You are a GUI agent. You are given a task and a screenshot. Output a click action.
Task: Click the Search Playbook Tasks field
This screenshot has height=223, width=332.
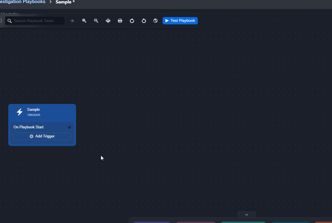pyautogui.click(x=35, y=20)
